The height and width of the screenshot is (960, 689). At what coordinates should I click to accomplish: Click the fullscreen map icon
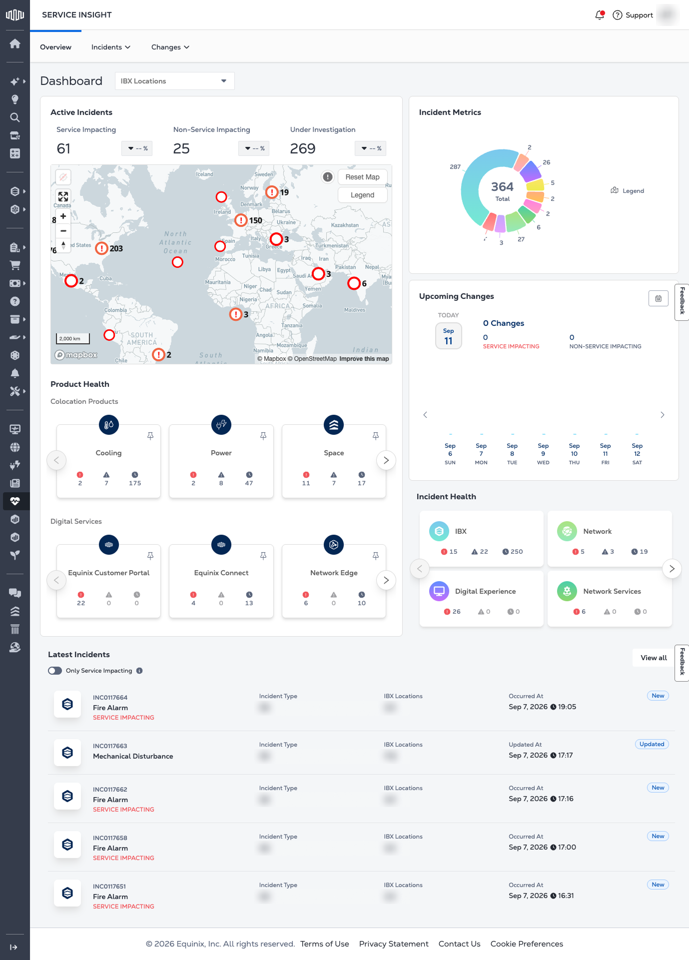pos(63,196)
